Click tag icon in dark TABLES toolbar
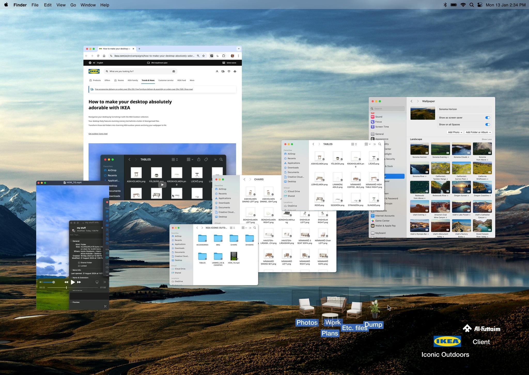This screenshot has width=529, height=375. [x=206, y=159]
